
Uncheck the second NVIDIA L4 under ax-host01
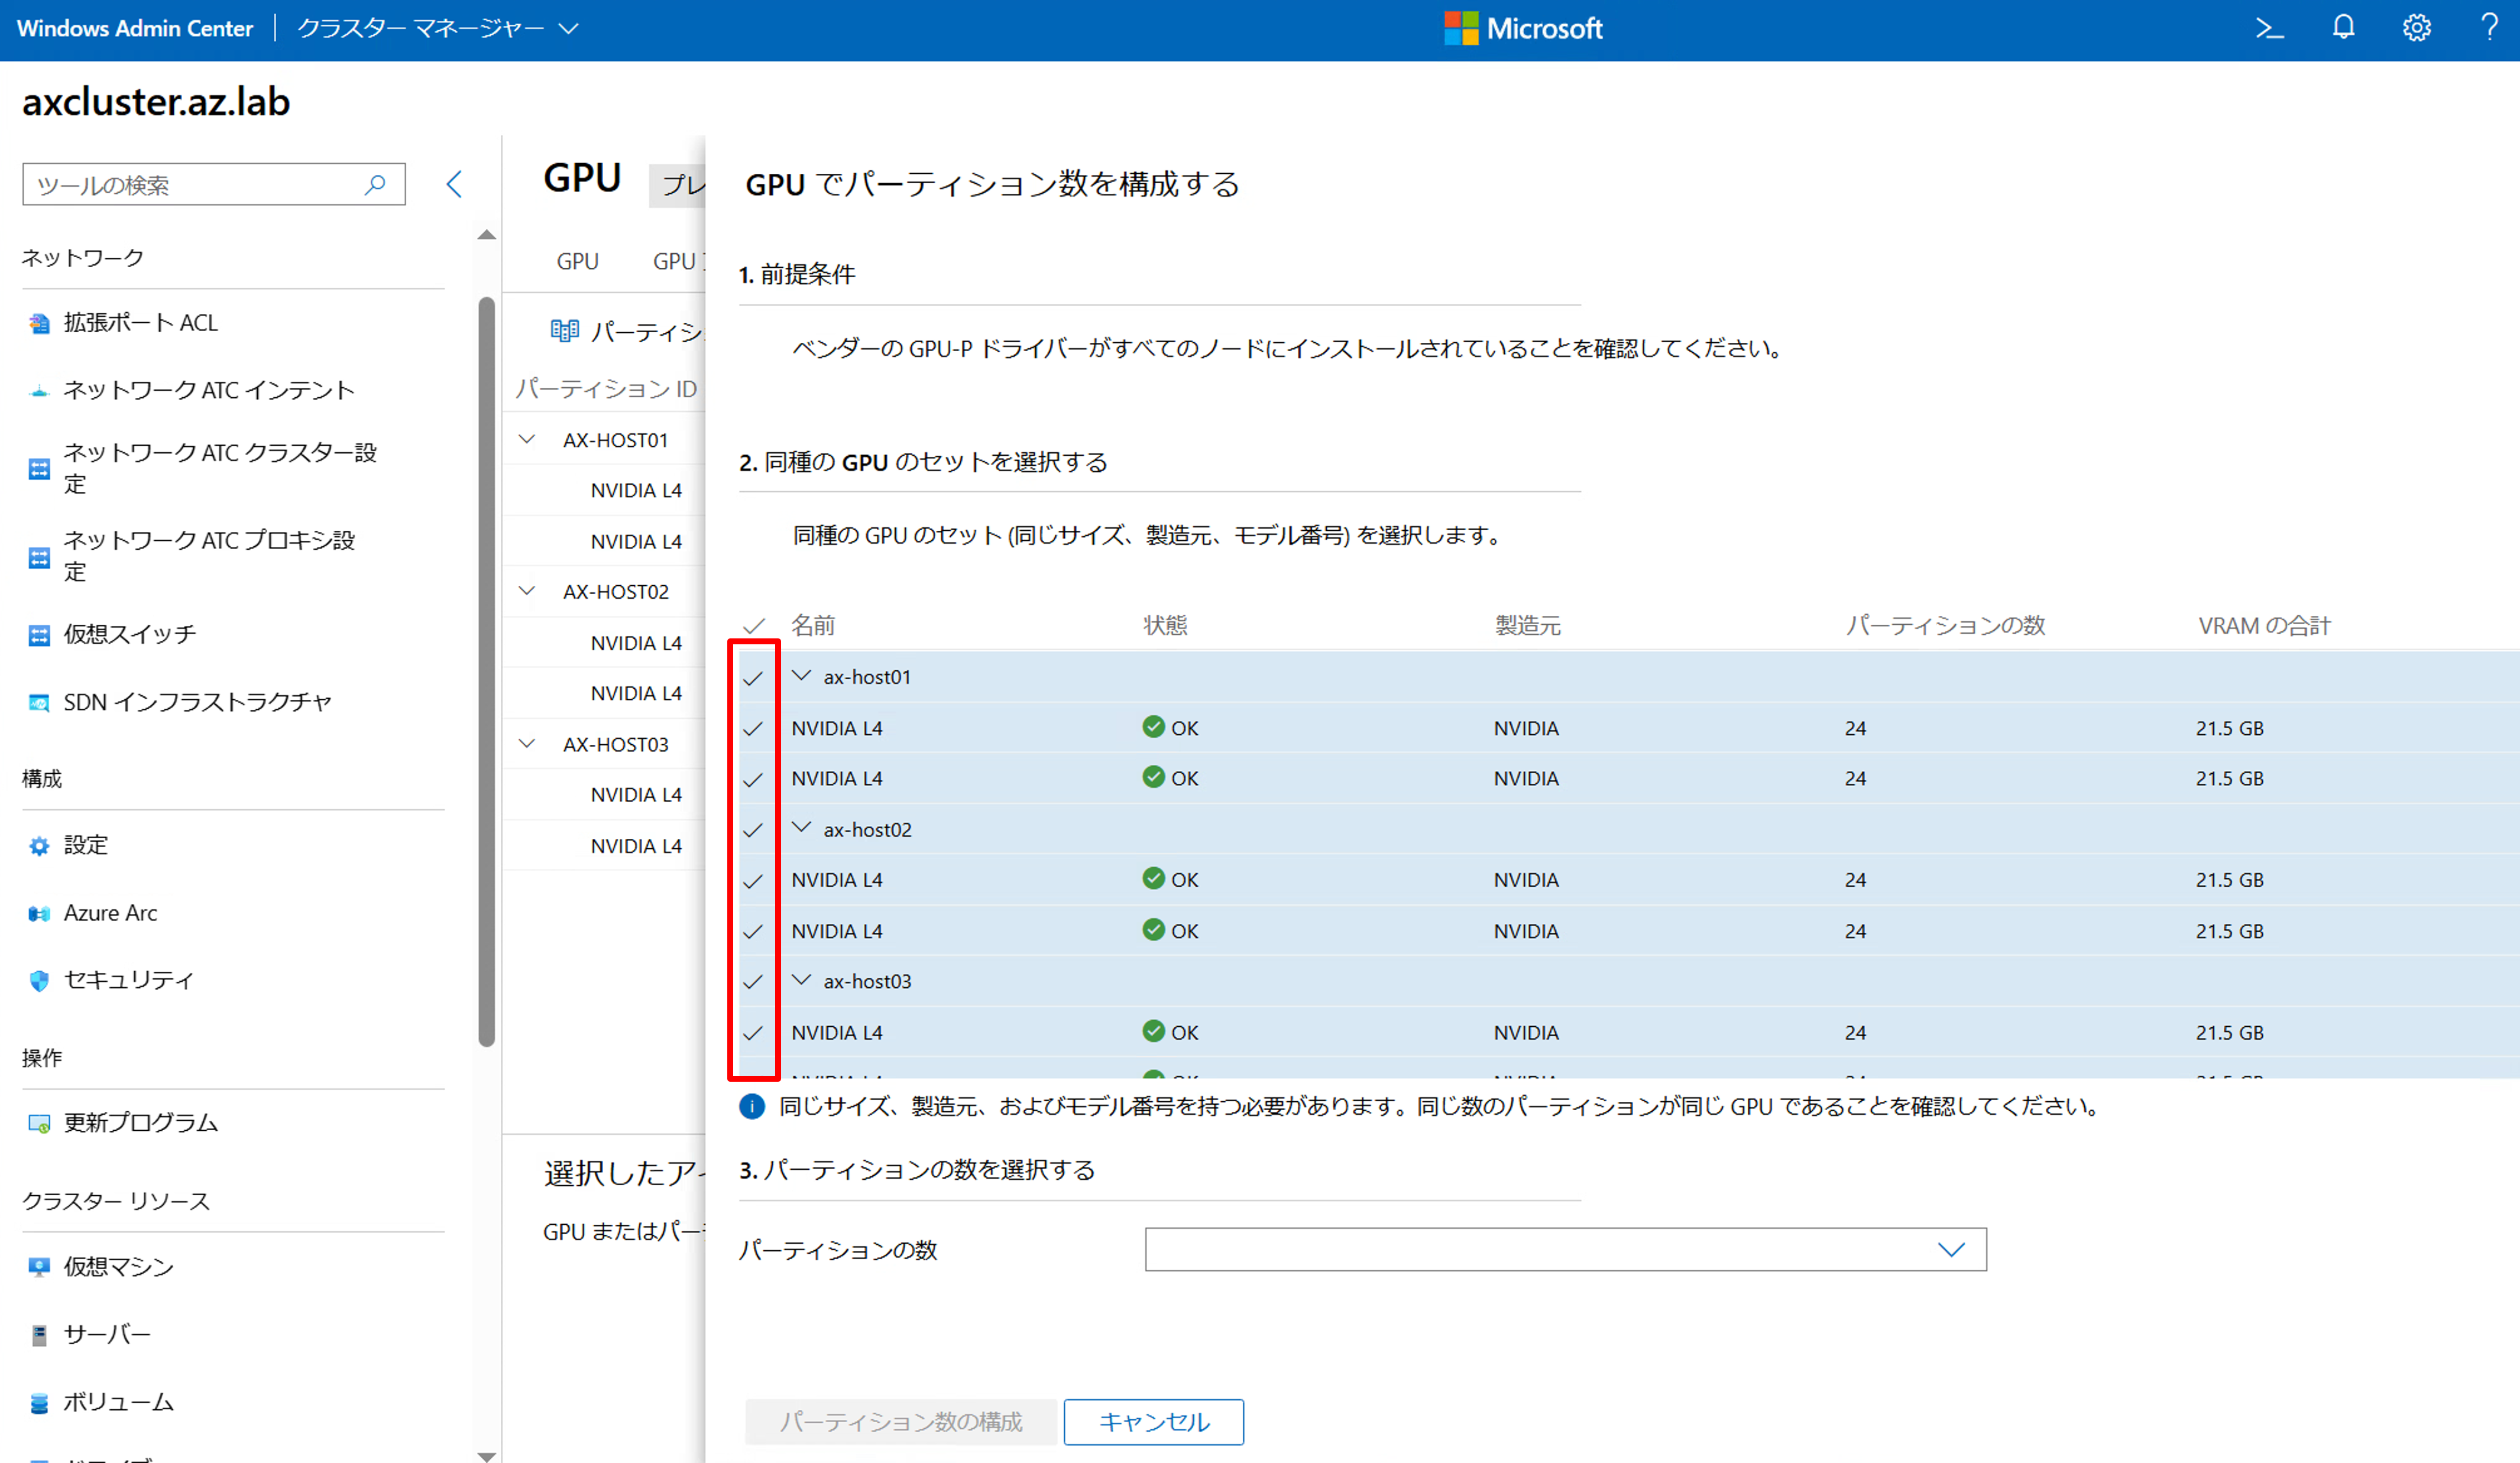click(x=753, y=779)
